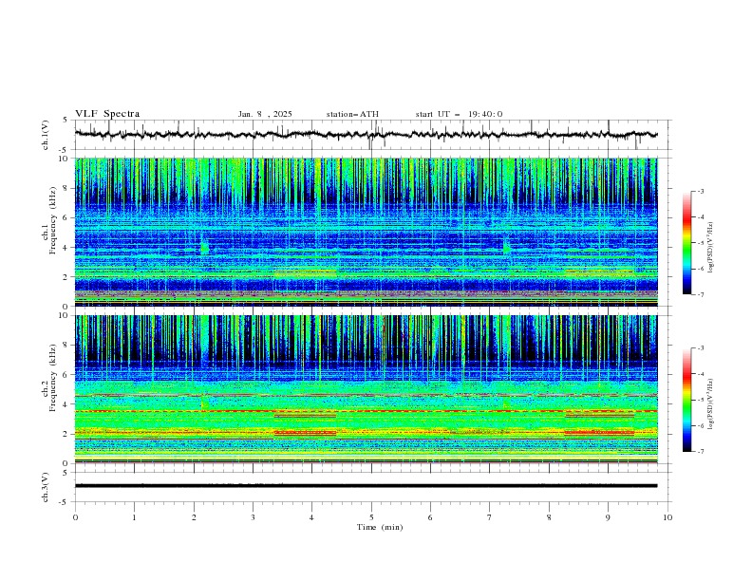Click the ch.1 colorbar "log(PSD)(V²/Hz)" label
This screenshot has height=581, width=752.
tap(710, 248)
